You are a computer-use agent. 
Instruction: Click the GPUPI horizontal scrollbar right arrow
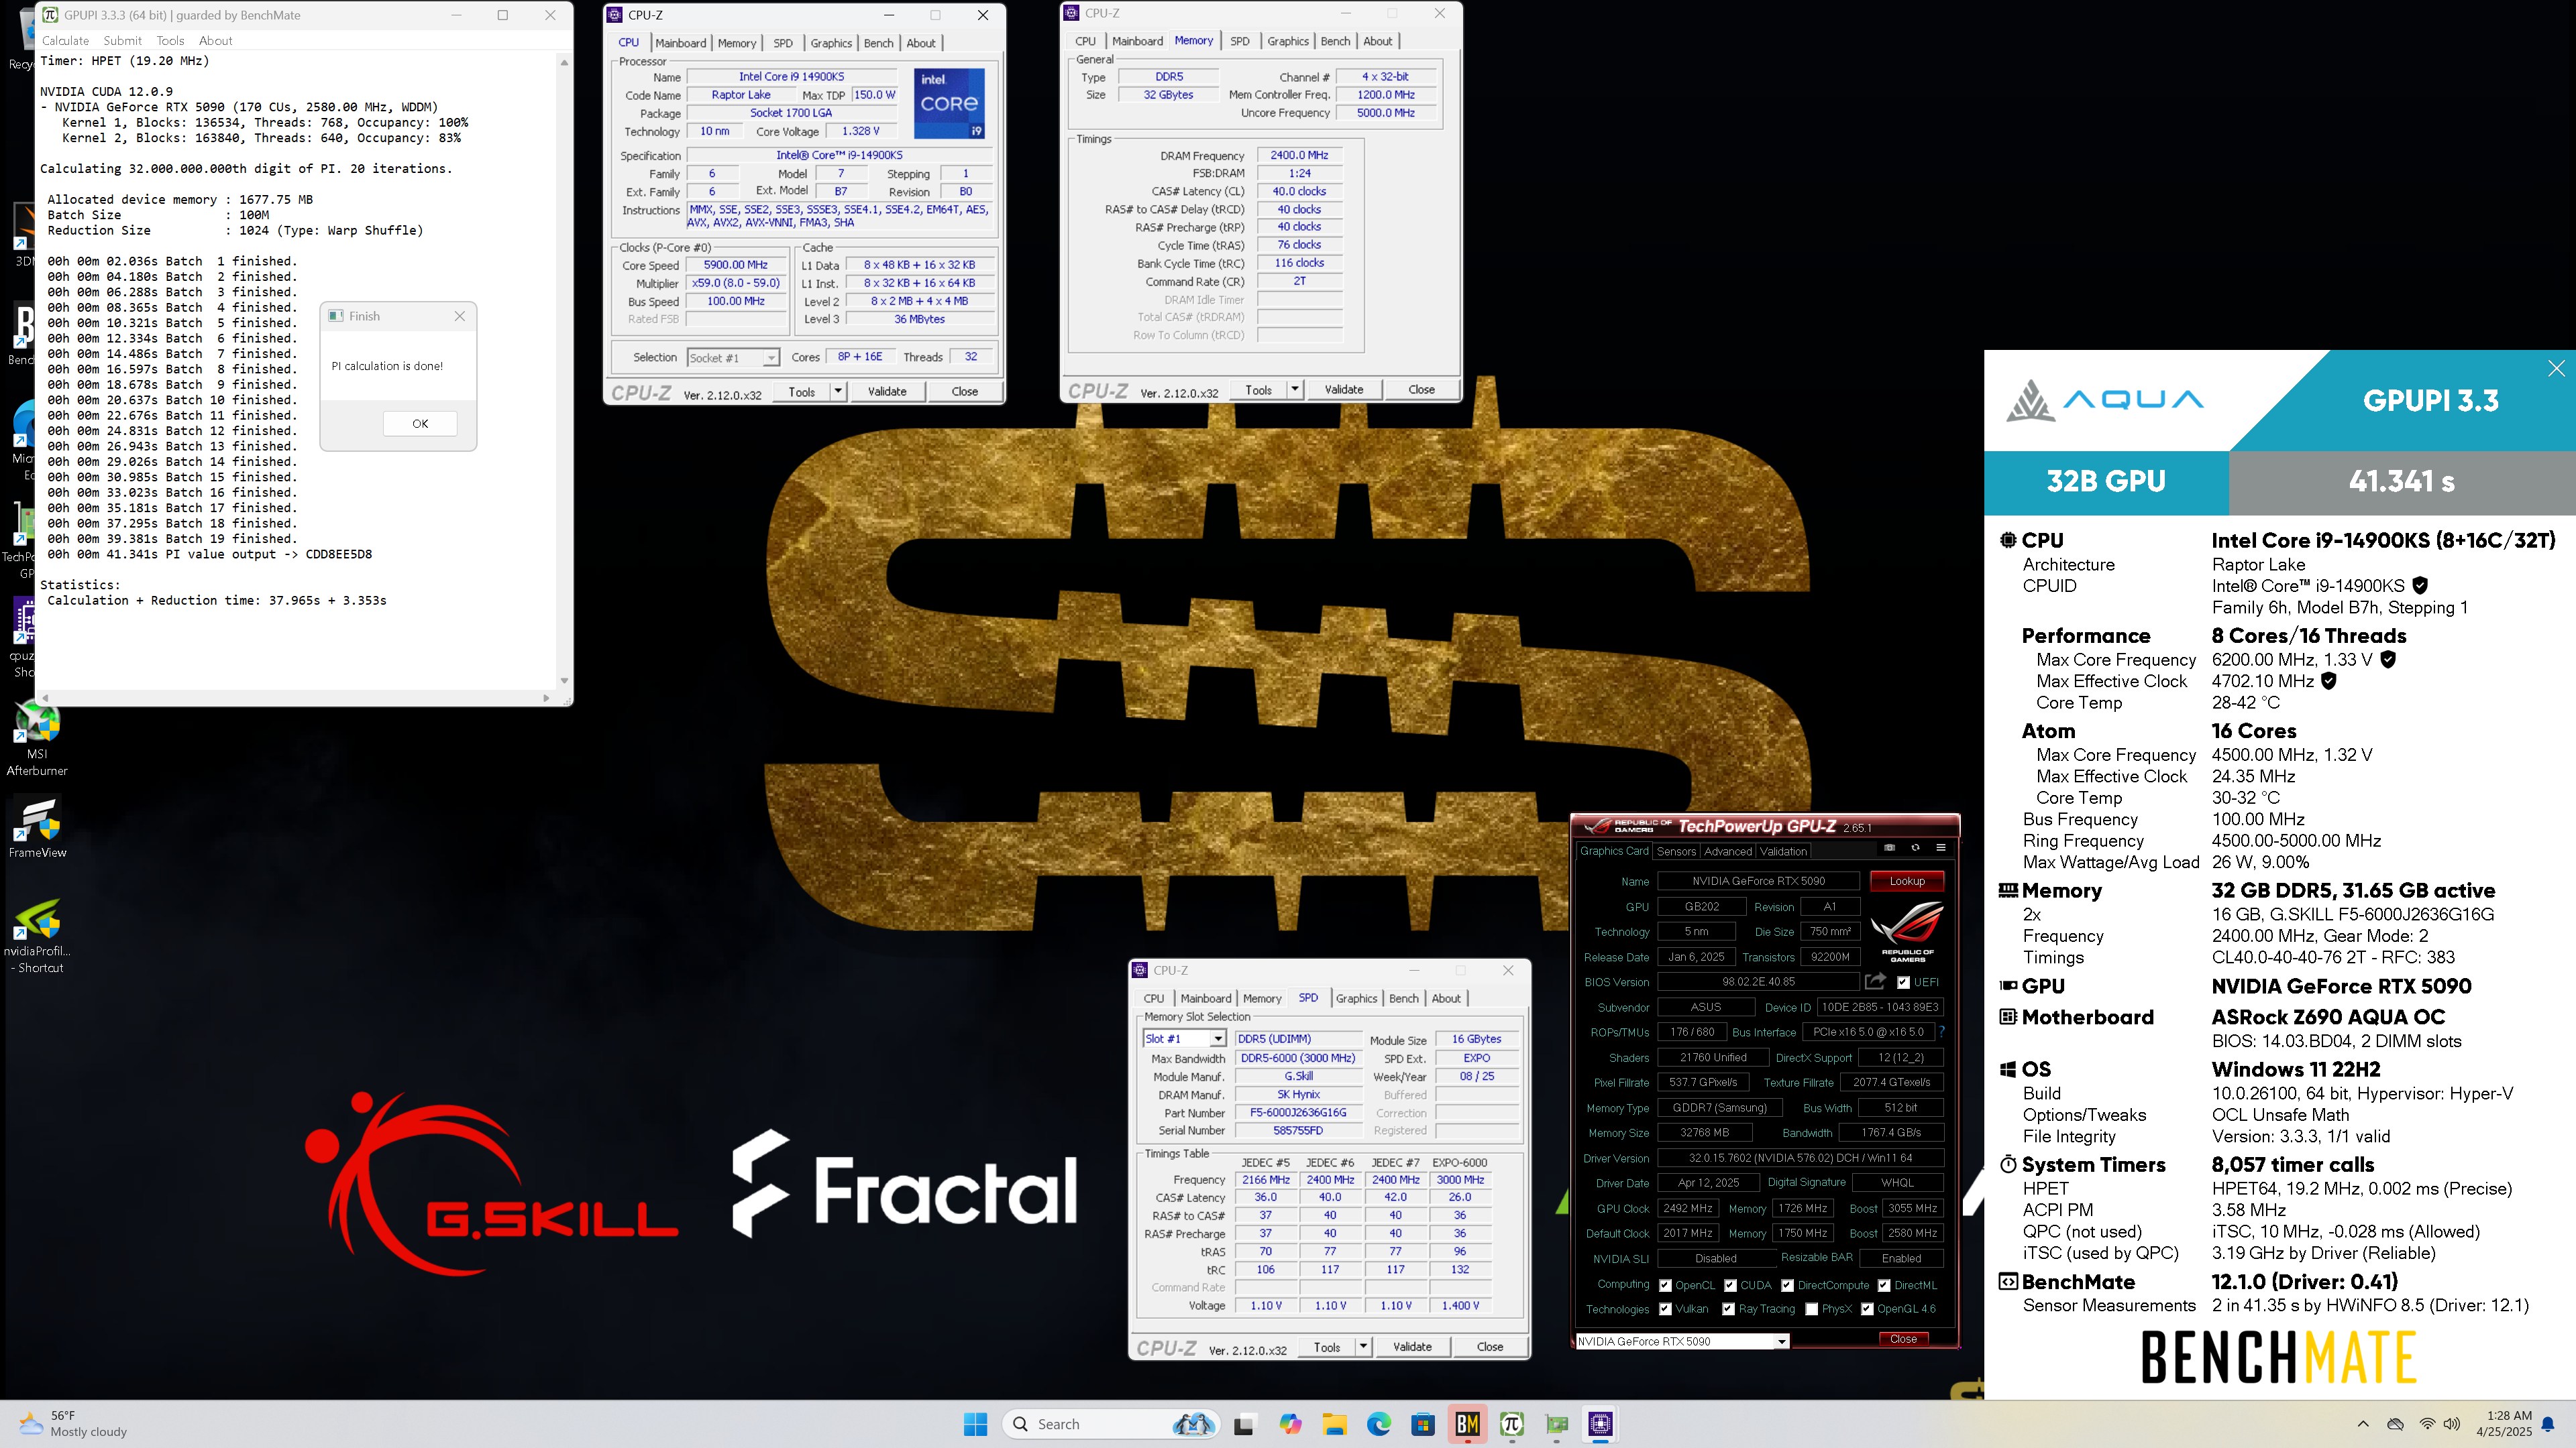pos(546,697)
